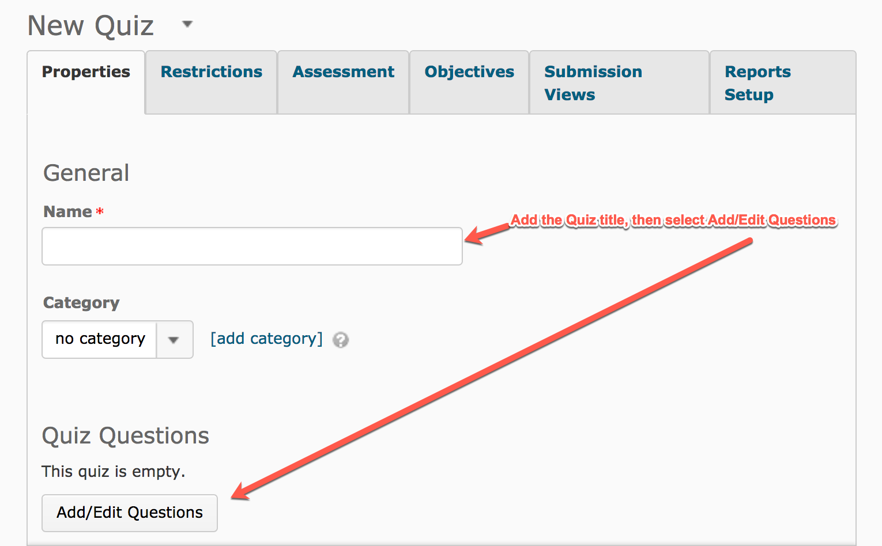The image size is (882, 546).
Task: Select the 'no category' combo box text
Action: pyautogui.click(x=100, y=339)
